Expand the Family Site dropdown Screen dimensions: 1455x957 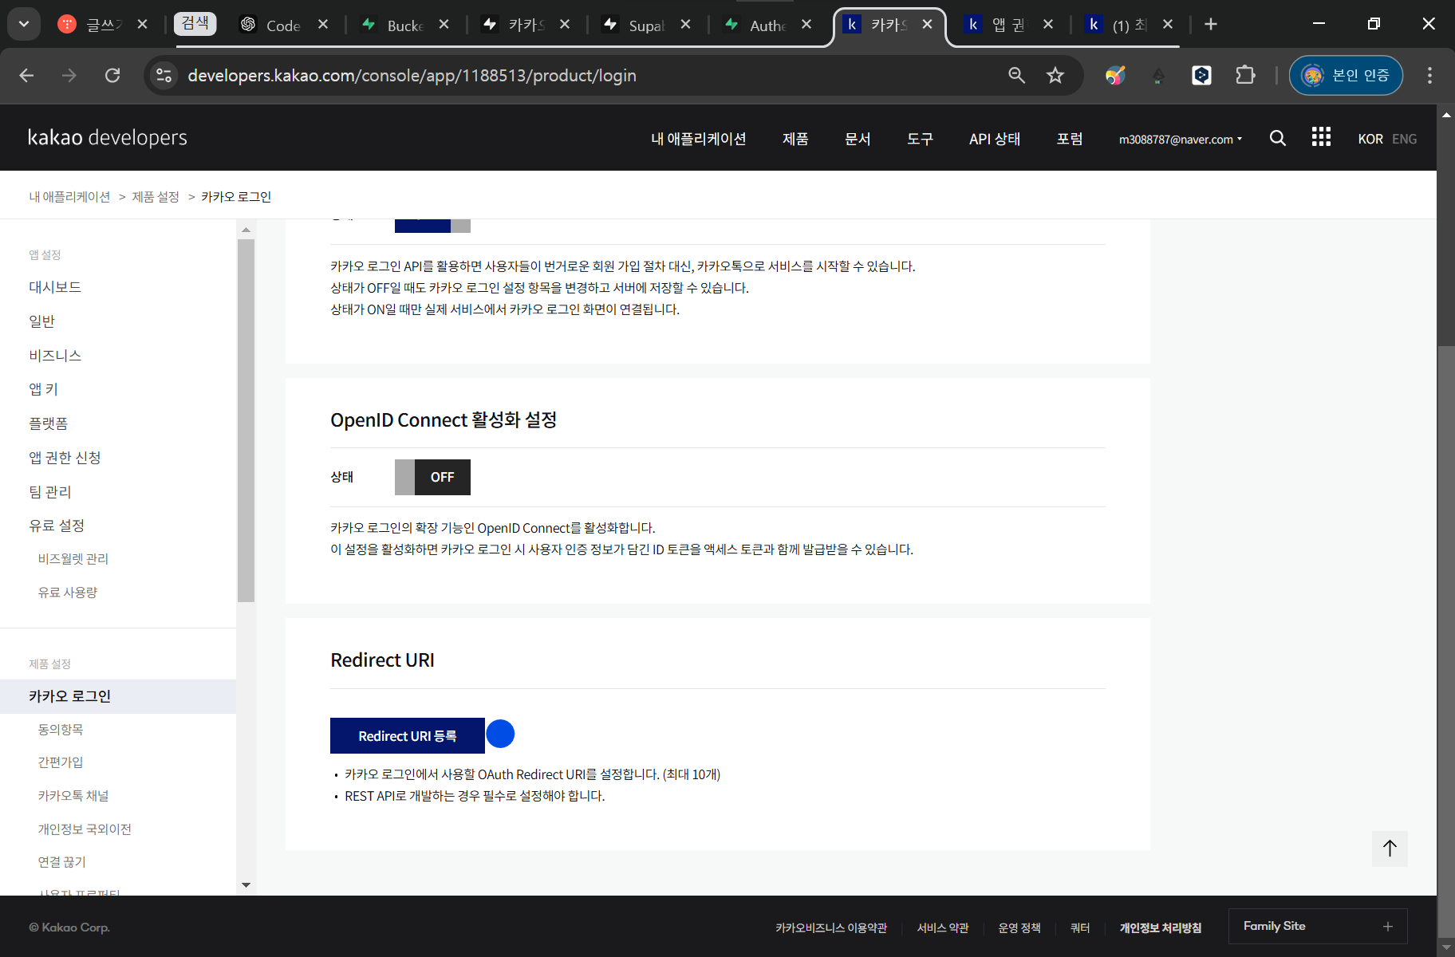coord(1318,926)
